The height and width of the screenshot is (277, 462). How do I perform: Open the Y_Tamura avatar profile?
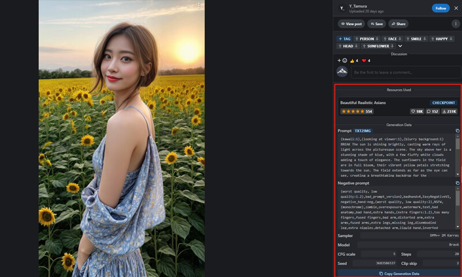pyautogui.click(x=342, y=8)
